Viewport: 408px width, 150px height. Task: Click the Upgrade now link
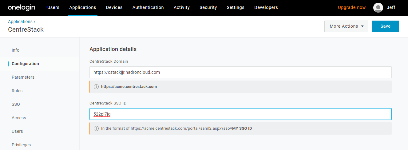(352, 7)
